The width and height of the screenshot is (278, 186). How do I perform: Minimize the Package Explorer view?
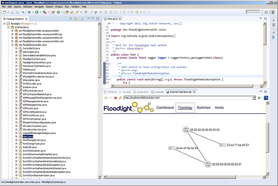(x=93, y=18)
